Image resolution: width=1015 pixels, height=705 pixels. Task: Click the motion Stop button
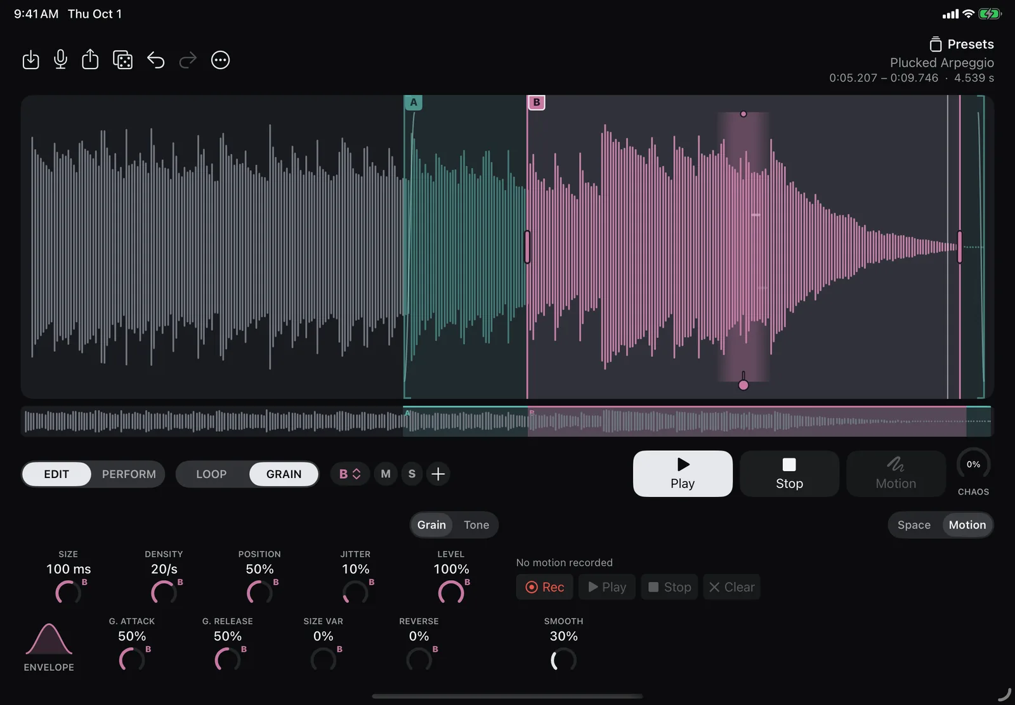(x=670, y=587)
